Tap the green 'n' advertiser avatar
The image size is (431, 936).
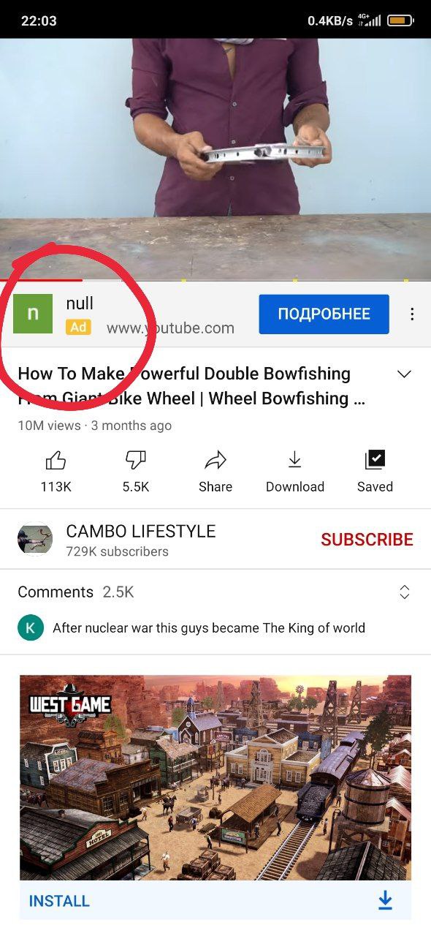click(x=33, y=314)
